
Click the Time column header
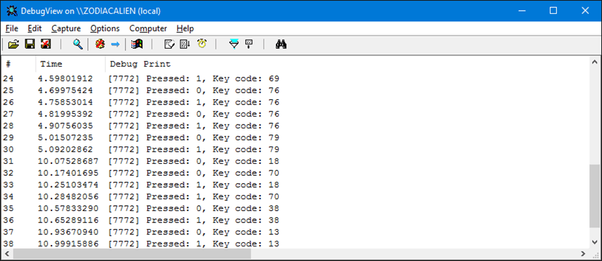[71, 64]
